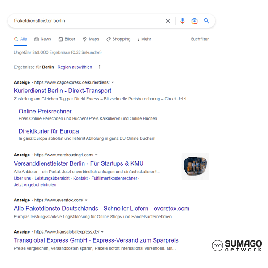268x268 pixels.
Task: Click the warehouse thumbnail image
Action: tap(195, 166)
